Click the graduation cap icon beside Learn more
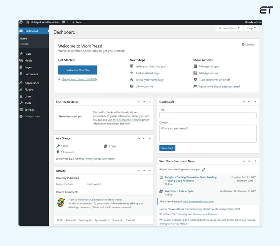The height and width of the screenshot is (246, 280). (196, 86)
